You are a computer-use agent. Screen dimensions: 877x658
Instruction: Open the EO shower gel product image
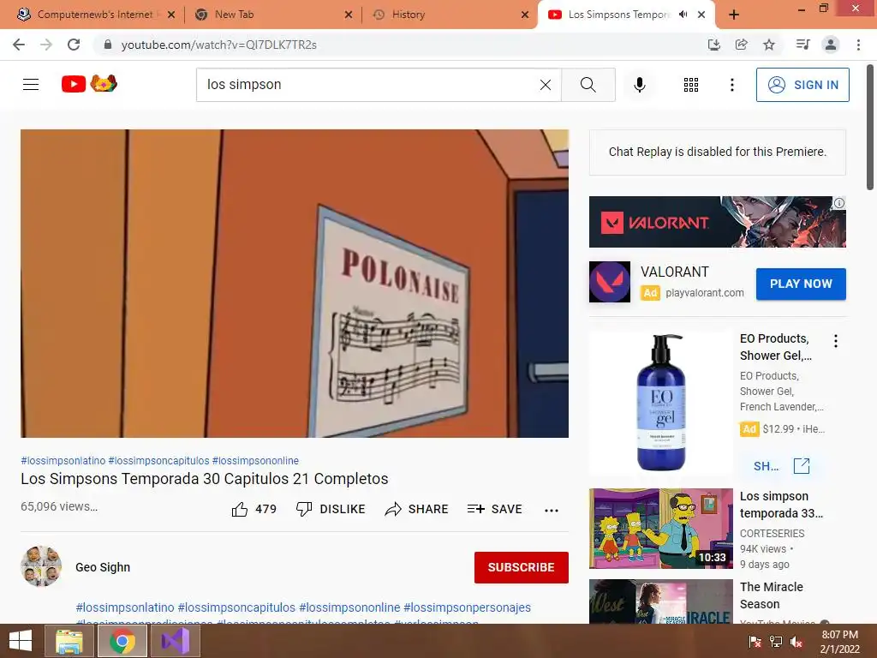[660, 403]
